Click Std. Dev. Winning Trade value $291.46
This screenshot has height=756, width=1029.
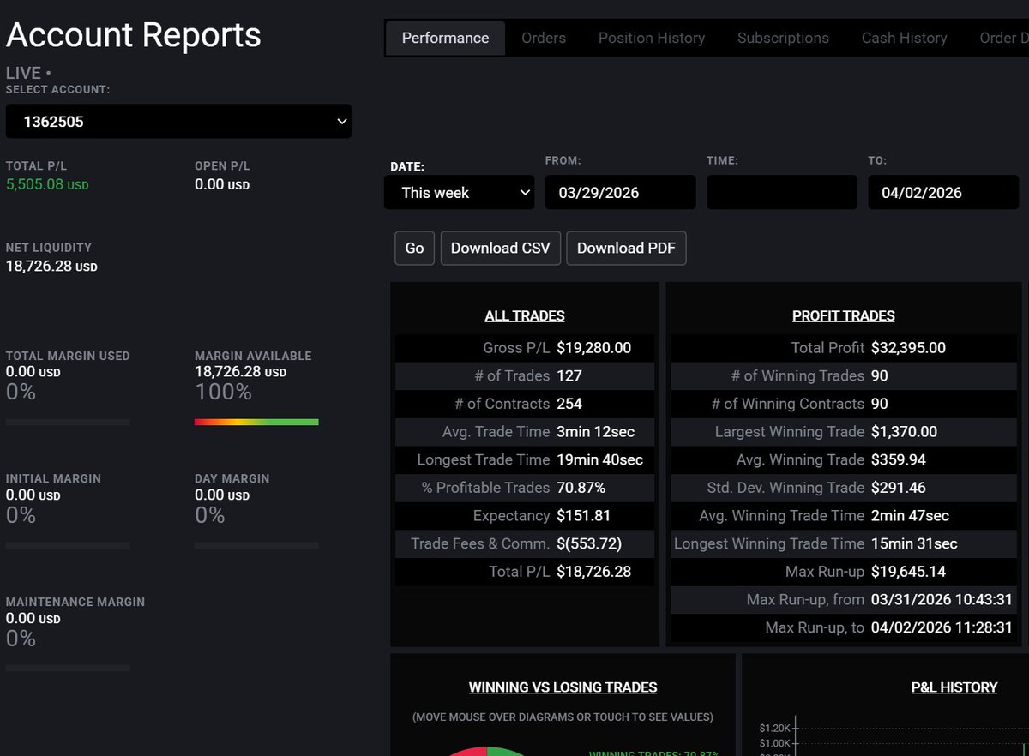coord(899,487)
